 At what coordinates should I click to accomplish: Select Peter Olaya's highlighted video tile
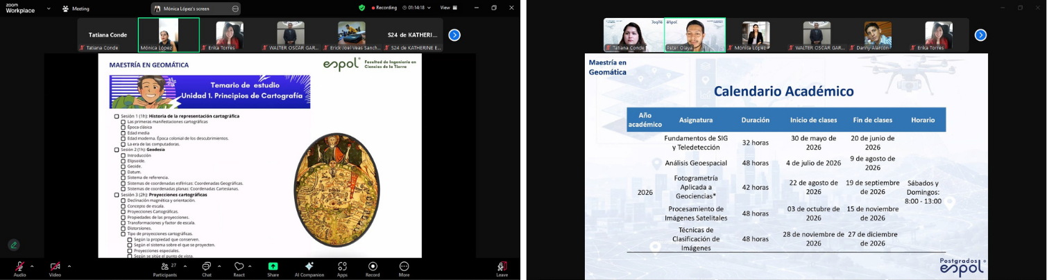tap(695, 35)
